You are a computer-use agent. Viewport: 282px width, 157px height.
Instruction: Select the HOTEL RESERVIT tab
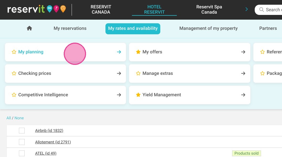pos(154,9)
